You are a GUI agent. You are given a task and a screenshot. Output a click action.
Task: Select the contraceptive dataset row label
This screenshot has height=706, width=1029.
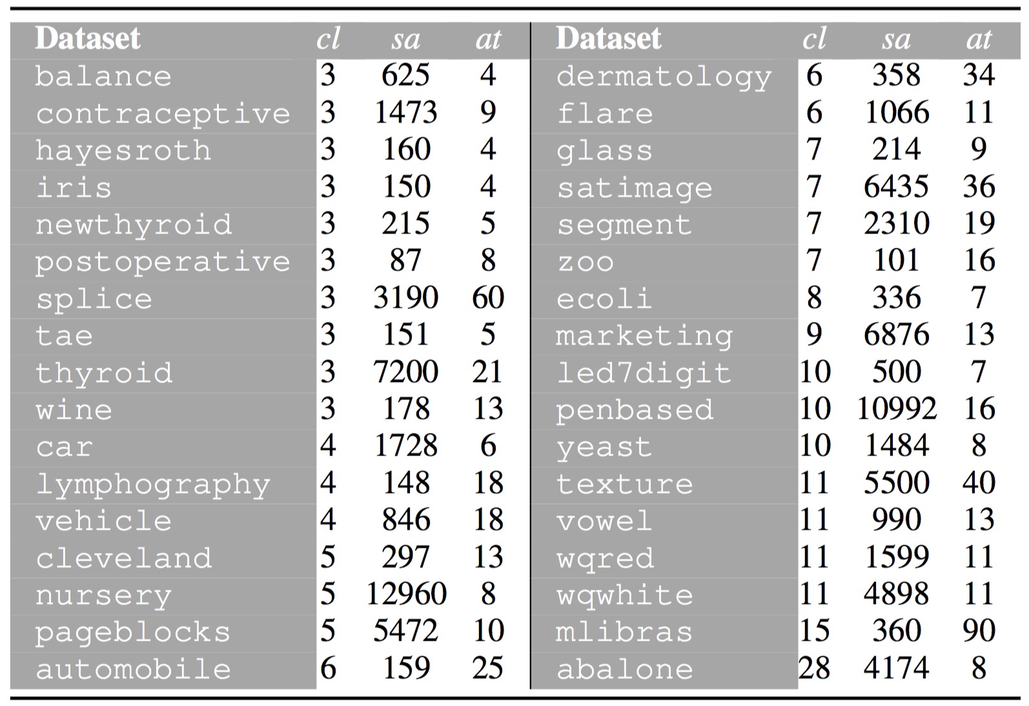click(163, 114)
